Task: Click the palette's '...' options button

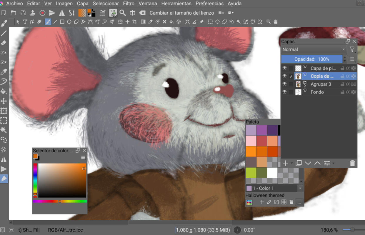Action: pos(299,202)
